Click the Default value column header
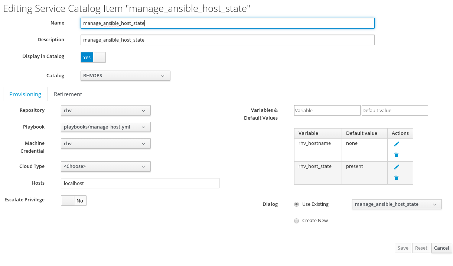This screenshot has width=453, height=266. (x=364, y=133)
